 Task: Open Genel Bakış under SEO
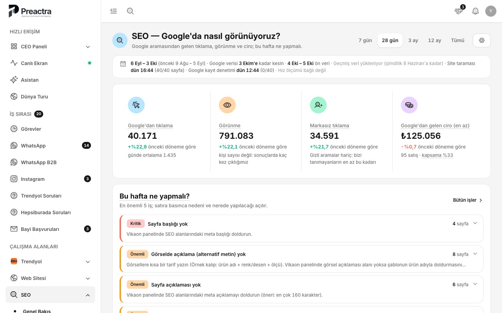point(37,311)
